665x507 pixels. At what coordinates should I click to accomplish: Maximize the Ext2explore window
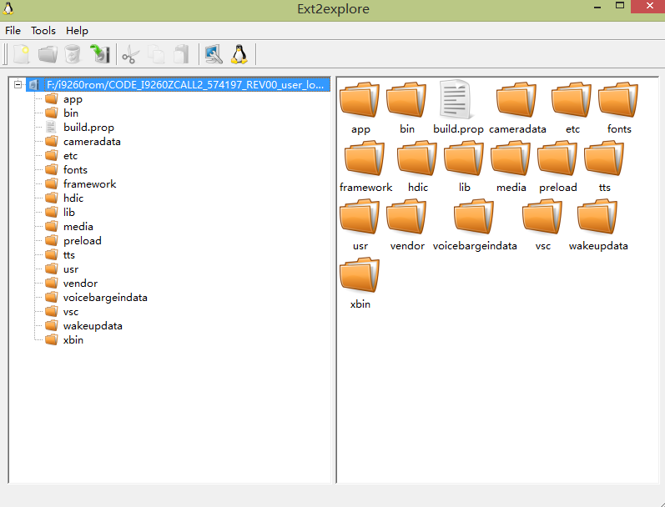(620, 7)
